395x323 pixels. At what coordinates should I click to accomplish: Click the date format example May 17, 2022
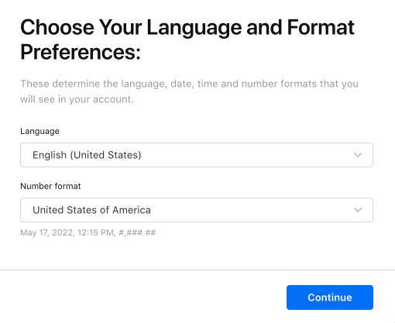[47, 232]
